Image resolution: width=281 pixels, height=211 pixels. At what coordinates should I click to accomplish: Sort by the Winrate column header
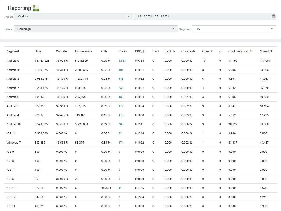click(x=61, y=51)
